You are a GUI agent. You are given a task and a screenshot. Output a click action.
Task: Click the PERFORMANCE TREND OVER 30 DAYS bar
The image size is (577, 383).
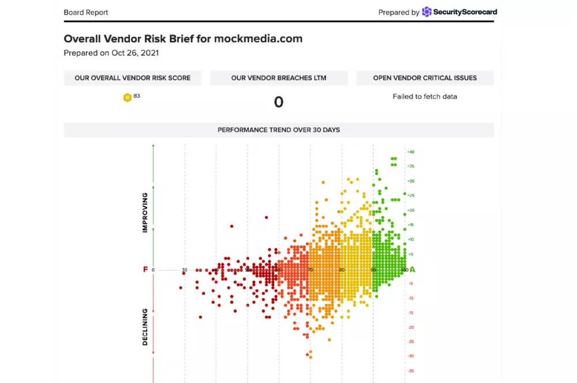click(279, 130)
